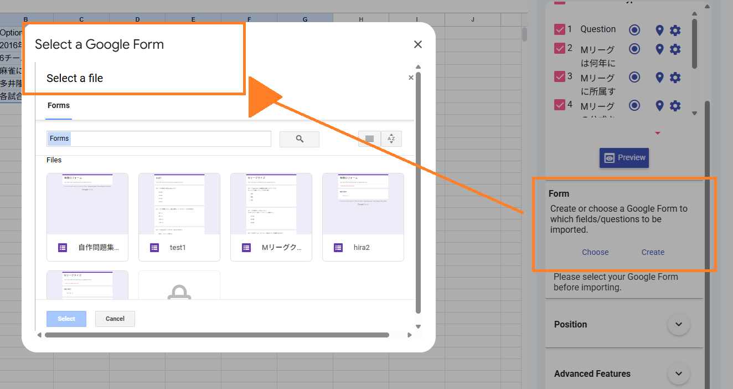Cancel the file selection
This screenshot has width=733, height=389.
click(115, 319)
